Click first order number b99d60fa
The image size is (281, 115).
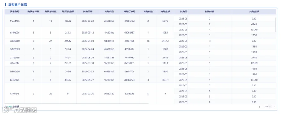click(x=129, y=94)
